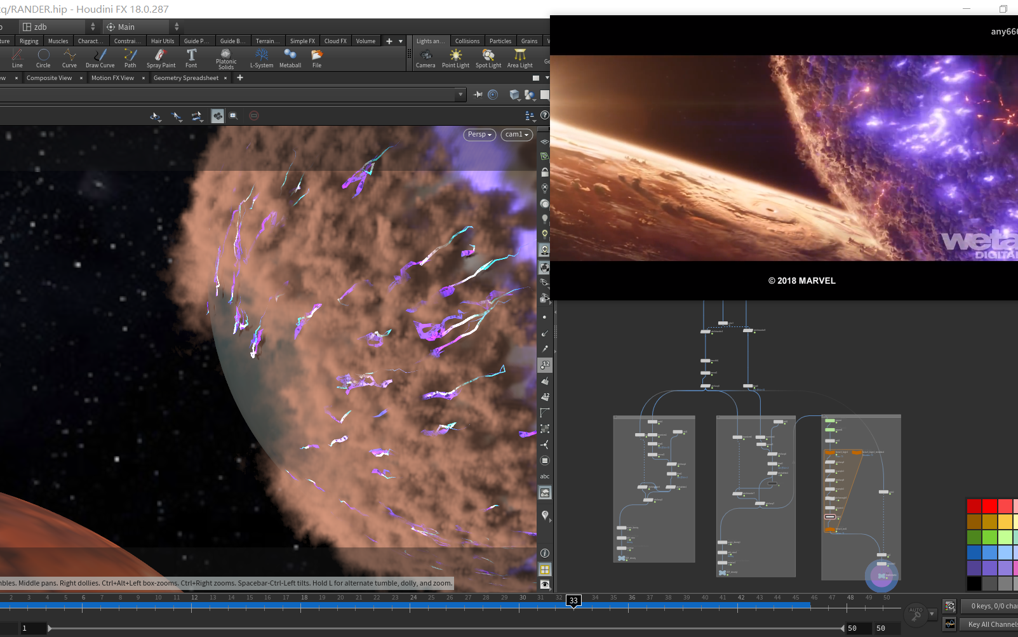
Task: Switch to the Collisions shelf tab
Action: 467,41
